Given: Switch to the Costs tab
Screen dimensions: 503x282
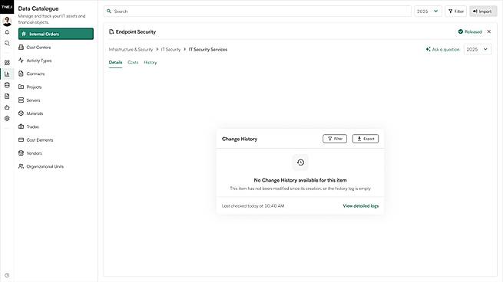Looking at the screenshot, I should 133,62.
